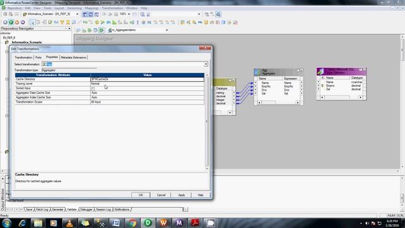
Task: Open the Debugger output tab
Action: point(86,210)
